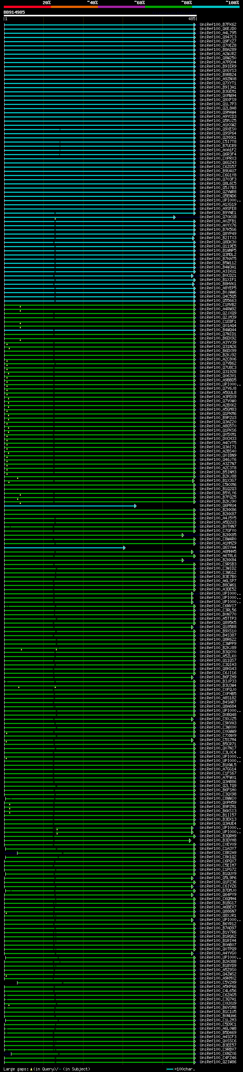Click the UniRef100_A7PD04 label
This screenshot has width=243, height=1072.
point(218,62)
